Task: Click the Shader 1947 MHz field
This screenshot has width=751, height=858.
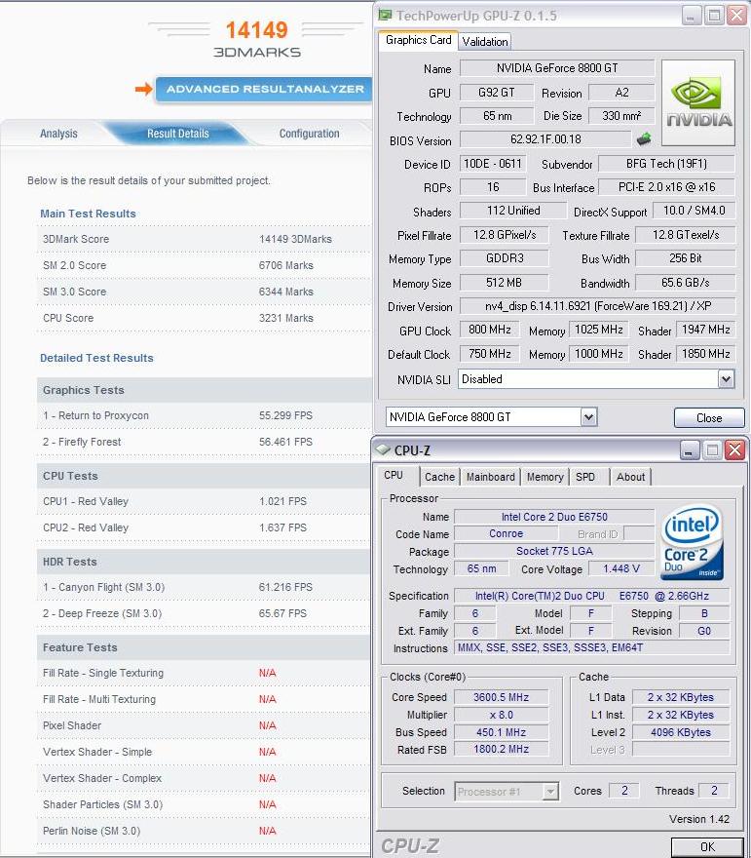Action: [x=705, y=330]
